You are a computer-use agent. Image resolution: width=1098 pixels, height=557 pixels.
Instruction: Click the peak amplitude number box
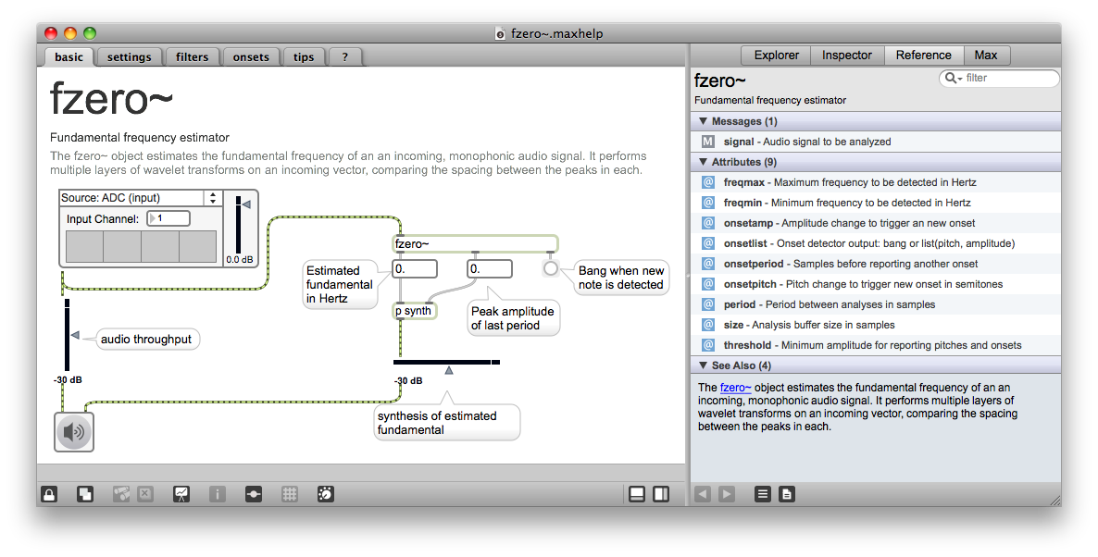(x=490, y=268)
